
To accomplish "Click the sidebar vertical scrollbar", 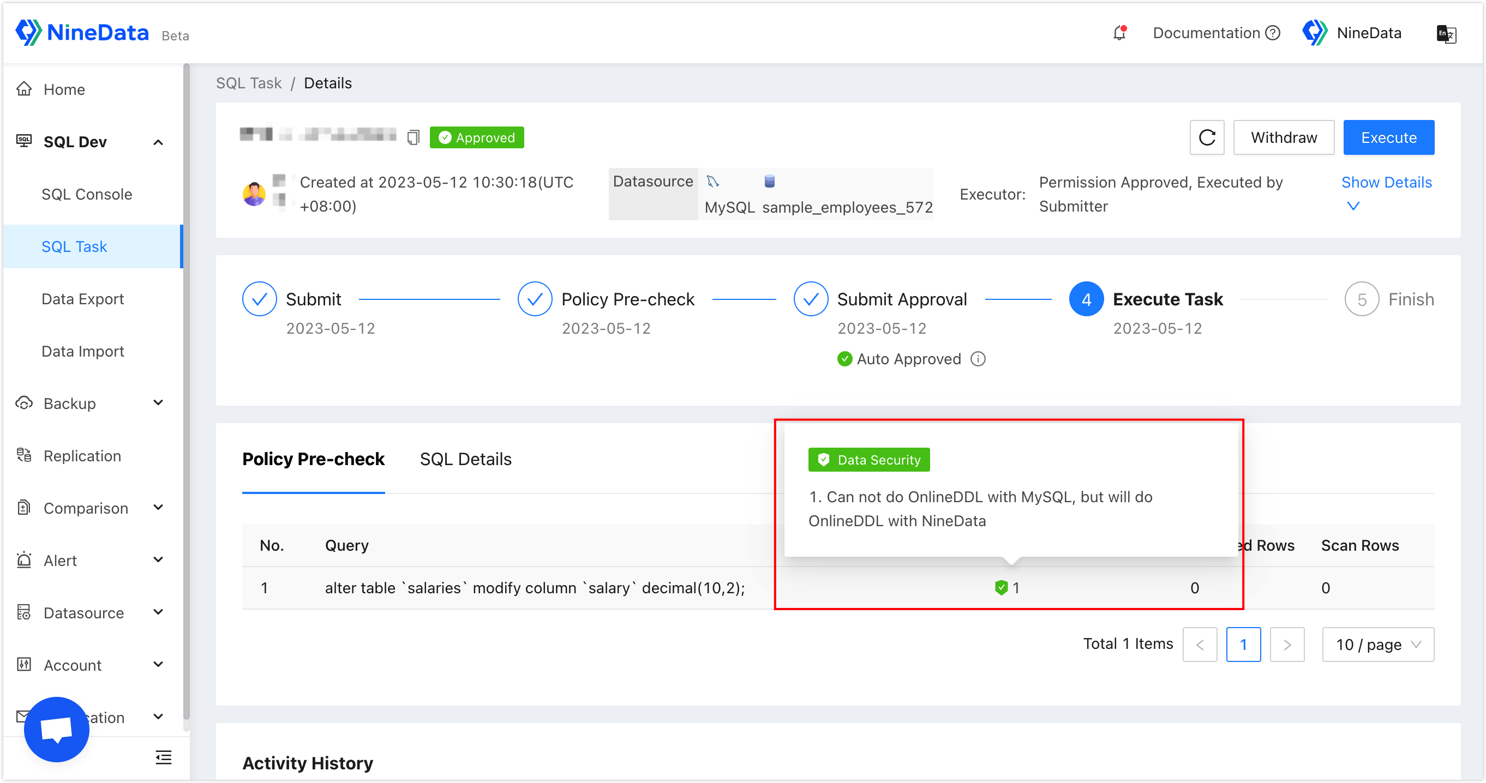I will coord(187,392).
